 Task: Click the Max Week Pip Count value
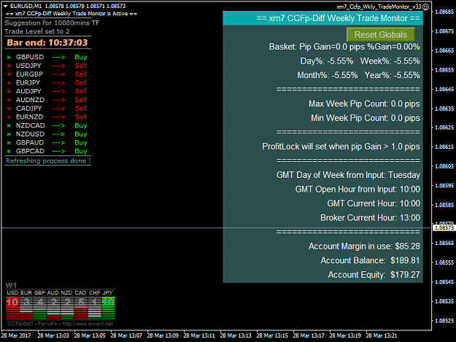[x=406, y=104]
